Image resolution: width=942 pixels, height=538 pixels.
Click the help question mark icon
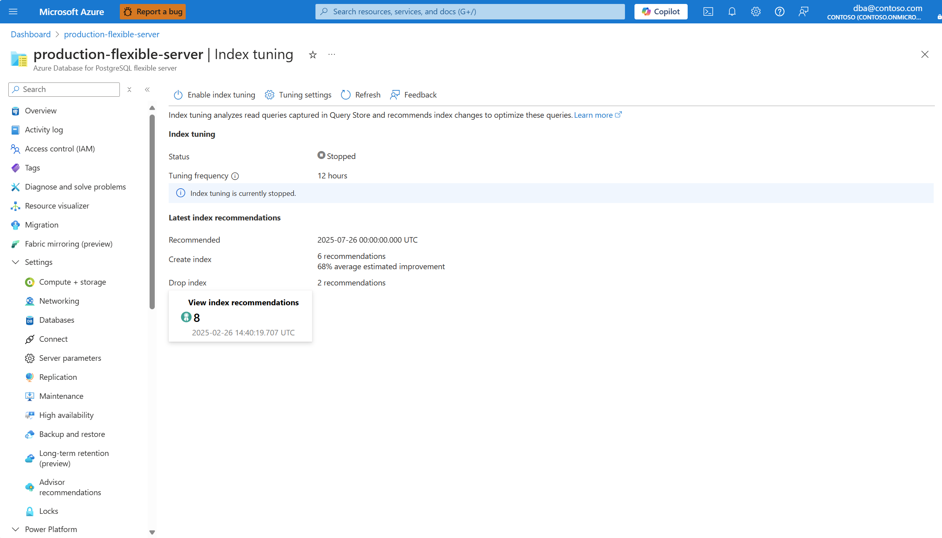click(779, 11)
